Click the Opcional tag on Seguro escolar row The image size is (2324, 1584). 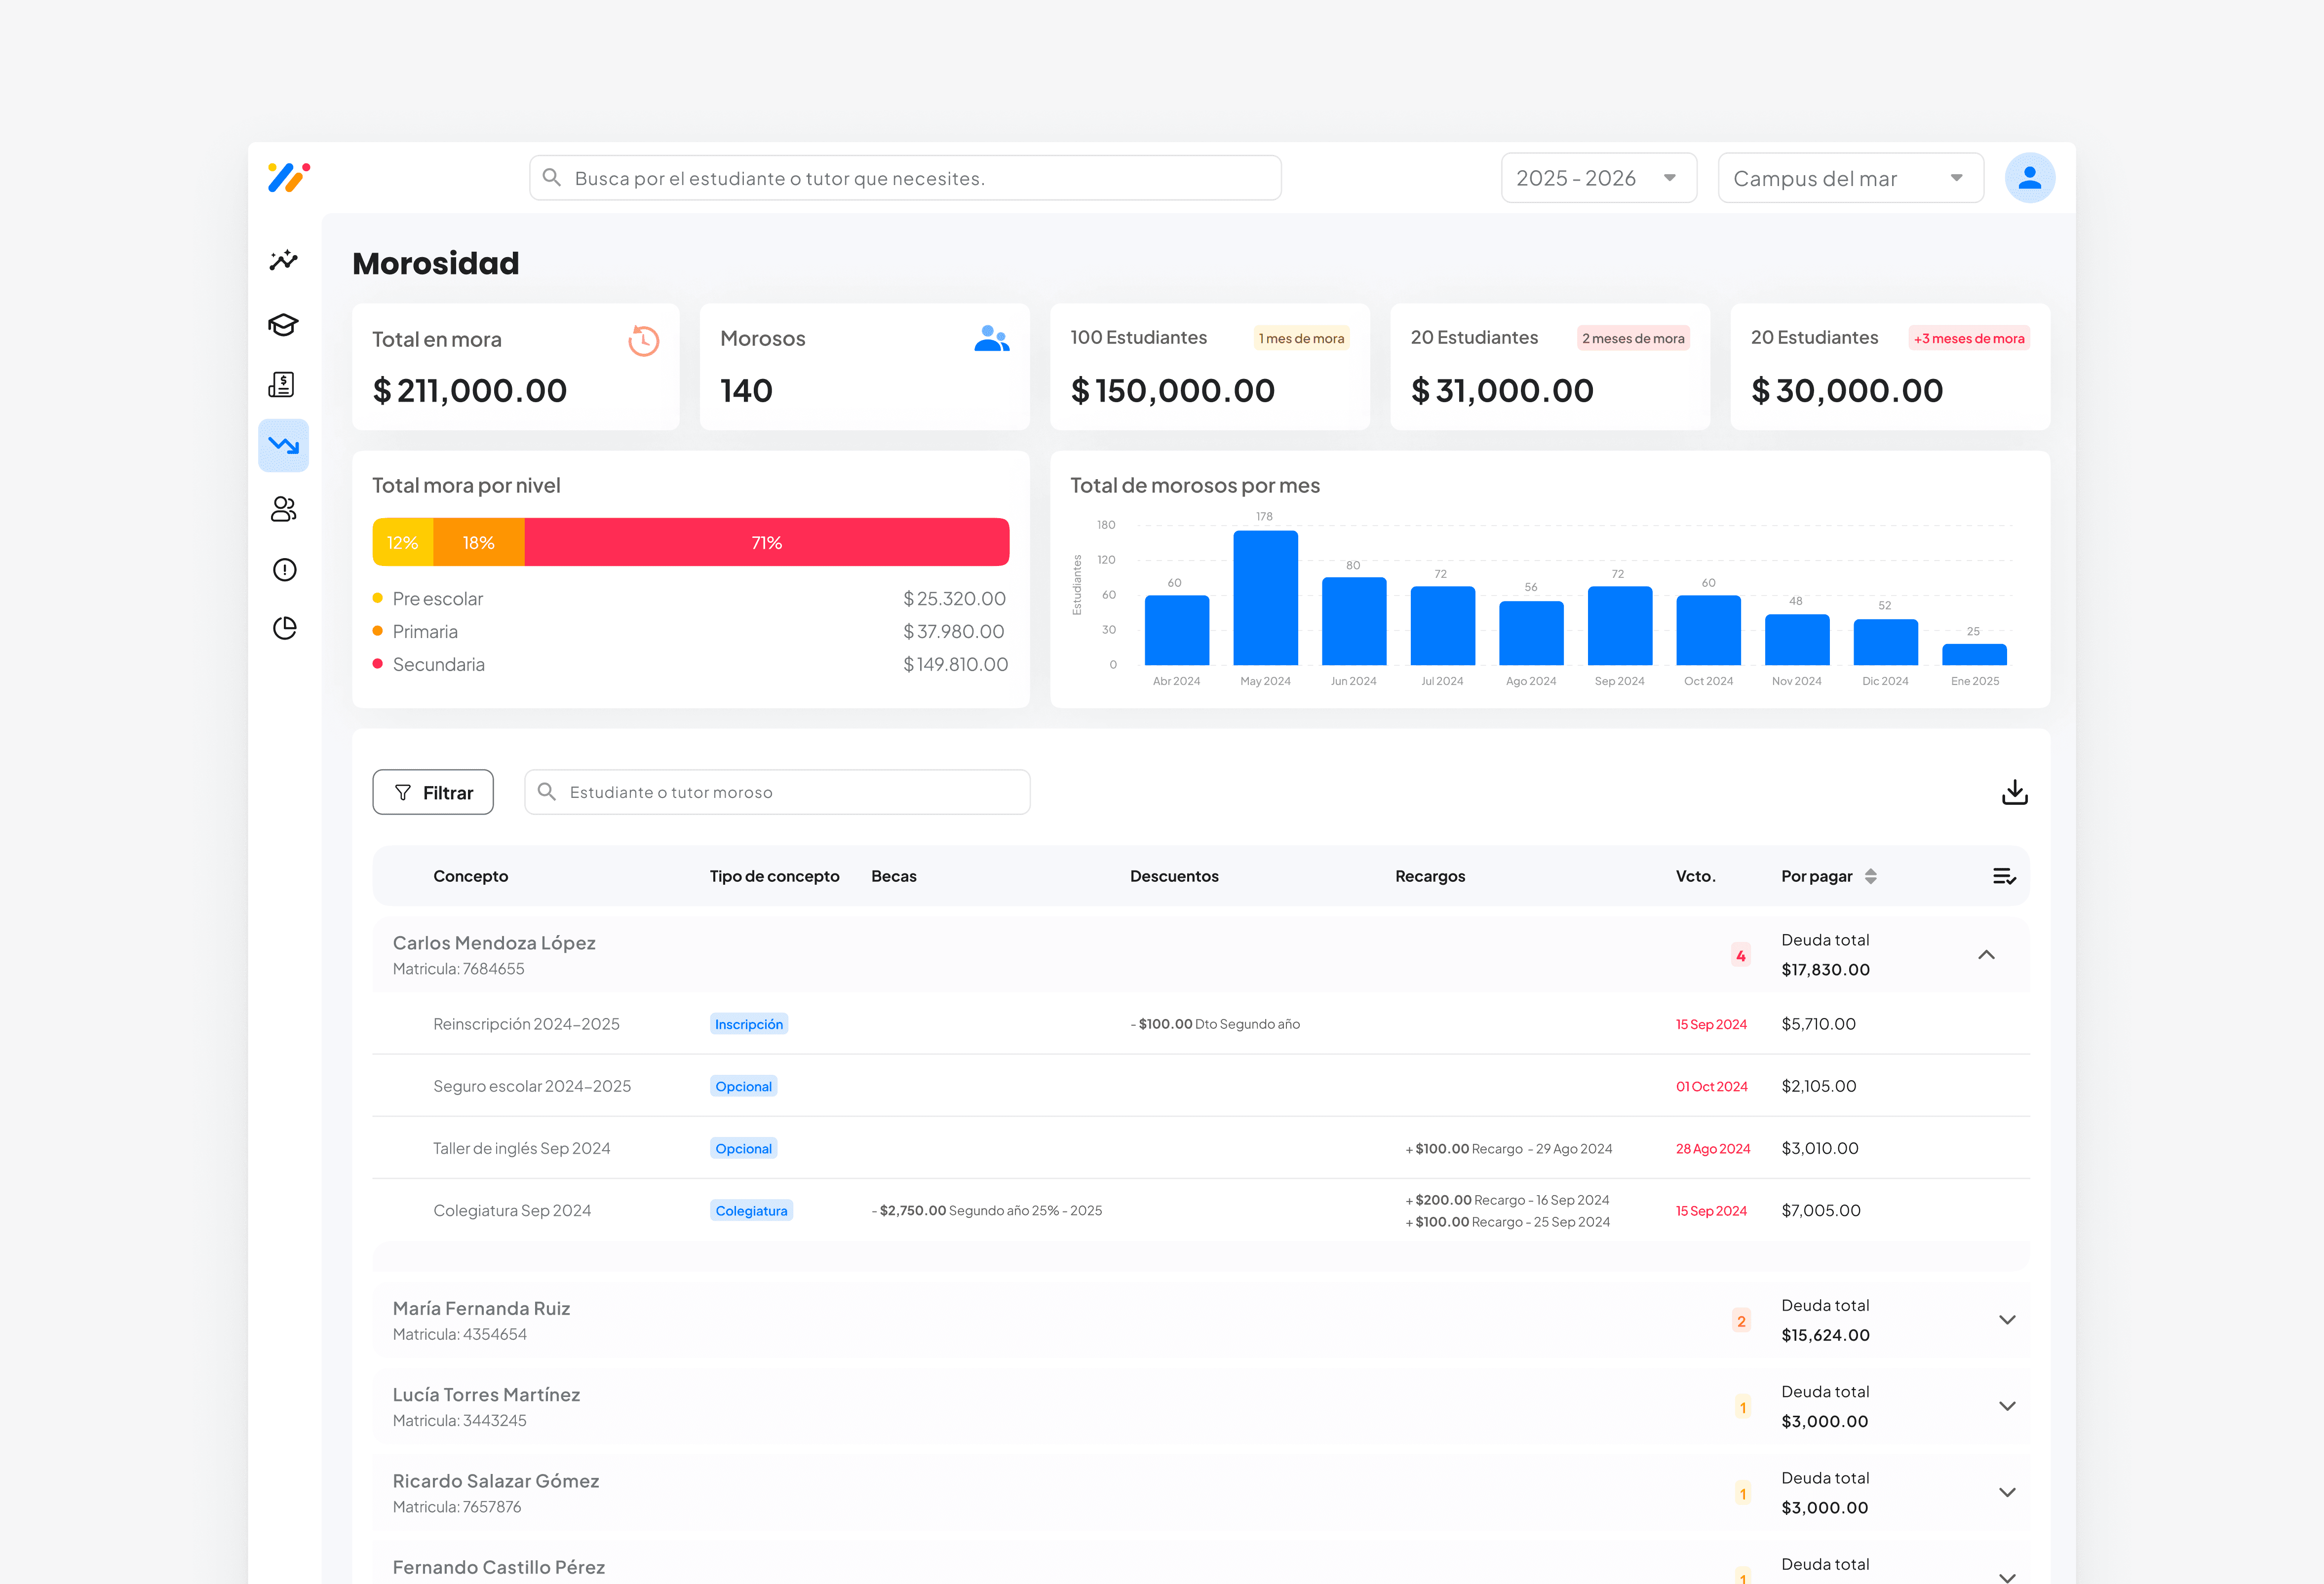coord(743,1086)
